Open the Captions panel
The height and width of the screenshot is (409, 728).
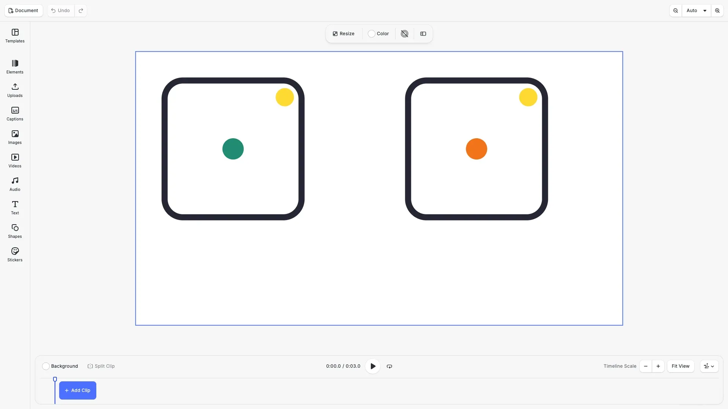(15, 114)
